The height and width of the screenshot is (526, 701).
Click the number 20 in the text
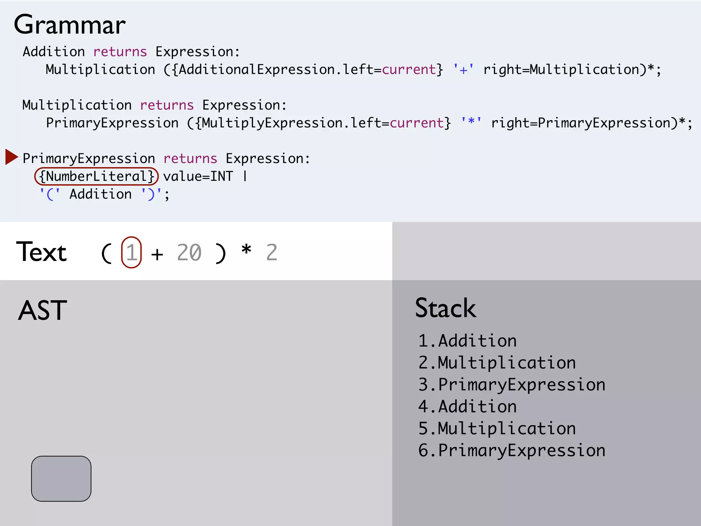point(189,253)
